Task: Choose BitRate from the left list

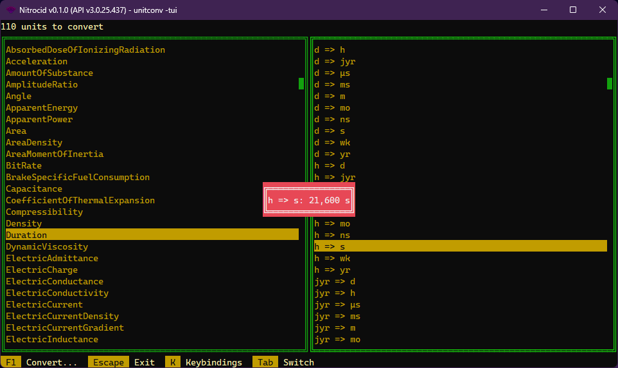Action: 24,166
